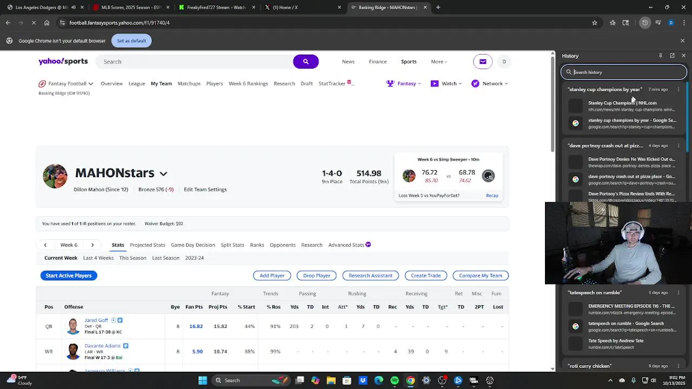This screenshot has height=389, width=692.
Task: Open File Explorer from the taskbar
Action: (x=331, y=380)
